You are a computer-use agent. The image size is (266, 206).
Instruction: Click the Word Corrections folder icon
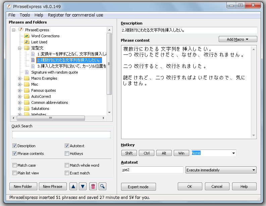(26, 36)
